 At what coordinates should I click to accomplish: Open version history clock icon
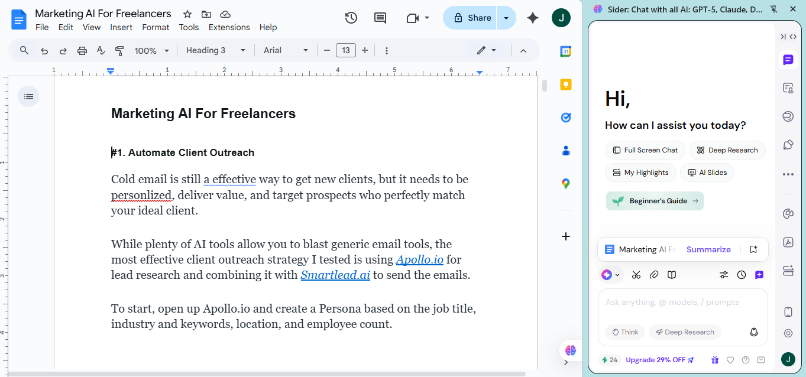coord(351,18)
